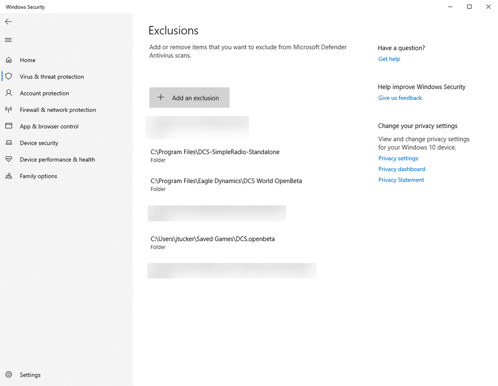Click the Family options people icon
This screenshot has width=498, height=386.
[x=9, y=176]
